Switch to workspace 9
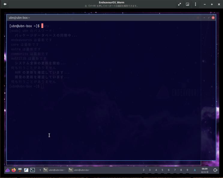223x178 pixels. (x=187, y=170)
